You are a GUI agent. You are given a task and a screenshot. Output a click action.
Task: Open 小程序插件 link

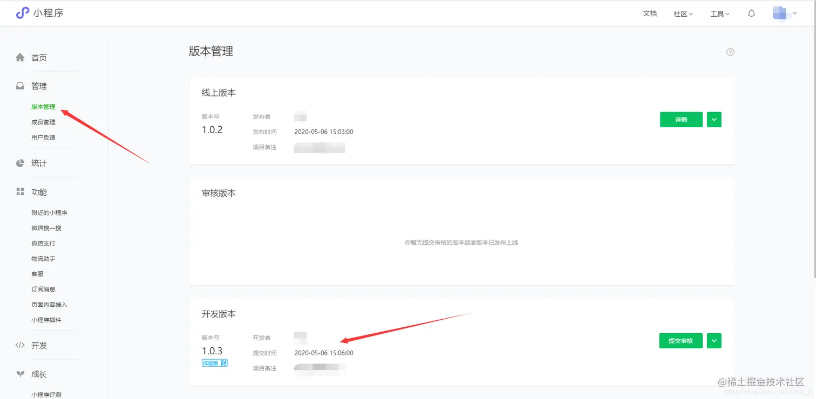(46, 320)
